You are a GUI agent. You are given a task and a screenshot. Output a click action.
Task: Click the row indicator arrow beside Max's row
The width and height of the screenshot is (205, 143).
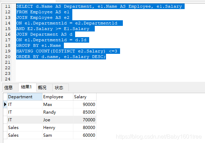[x=5, y=105]
